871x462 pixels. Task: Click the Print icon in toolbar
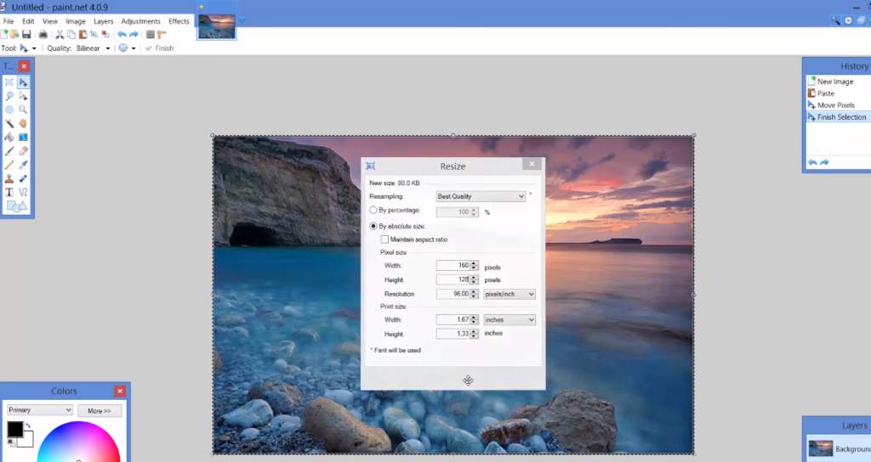coord(42,34)
